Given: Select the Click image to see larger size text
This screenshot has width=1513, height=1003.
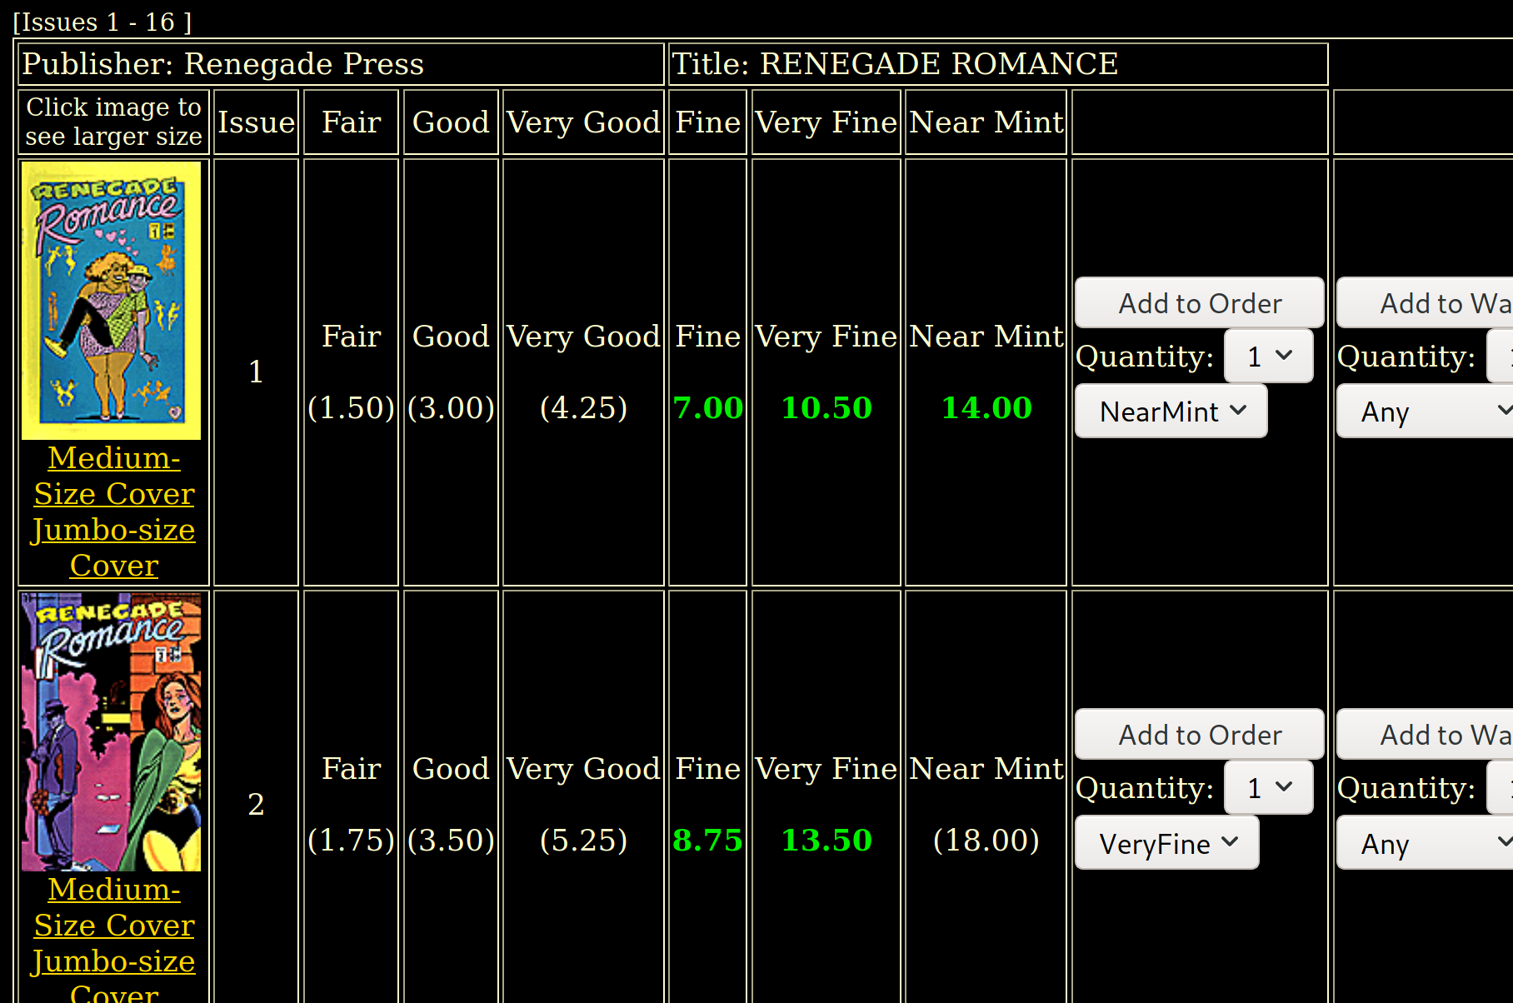Looking at the screenshot, I should click(113, 122).
